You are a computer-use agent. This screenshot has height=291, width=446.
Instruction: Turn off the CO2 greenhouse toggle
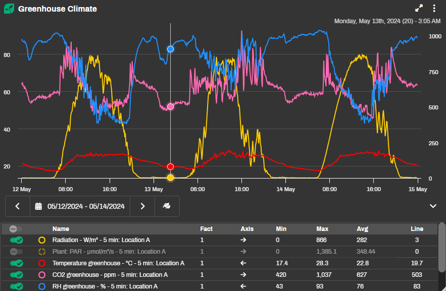coord(16,275)
